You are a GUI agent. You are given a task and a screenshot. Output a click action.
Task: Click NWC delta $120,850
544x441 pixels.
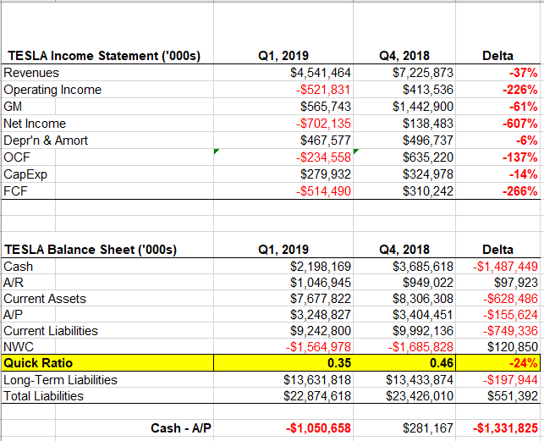click(513, 347)
